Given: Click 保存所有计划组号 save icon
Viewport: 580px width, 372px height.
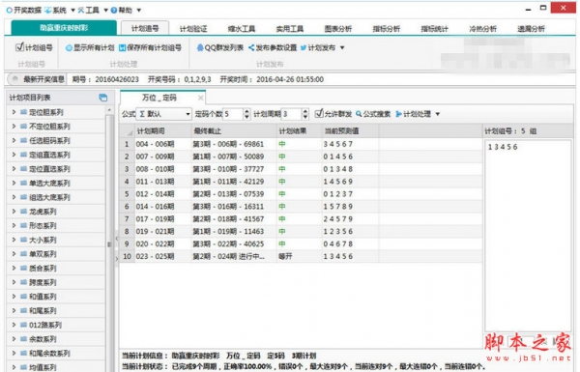Looking at the screenshot, I should pyautogui.click(x=122, y=47).
